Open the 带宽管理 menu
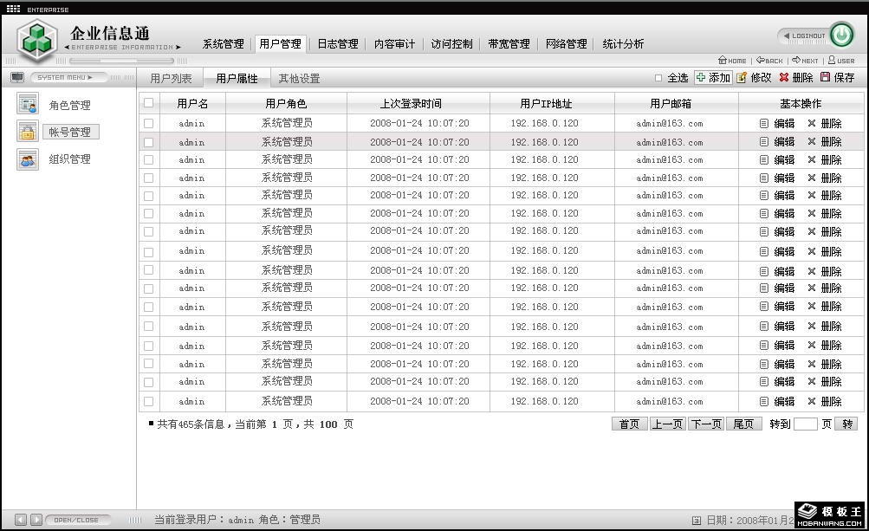Image resolution: width=869 pixels, height=531 pixels. 509,44
